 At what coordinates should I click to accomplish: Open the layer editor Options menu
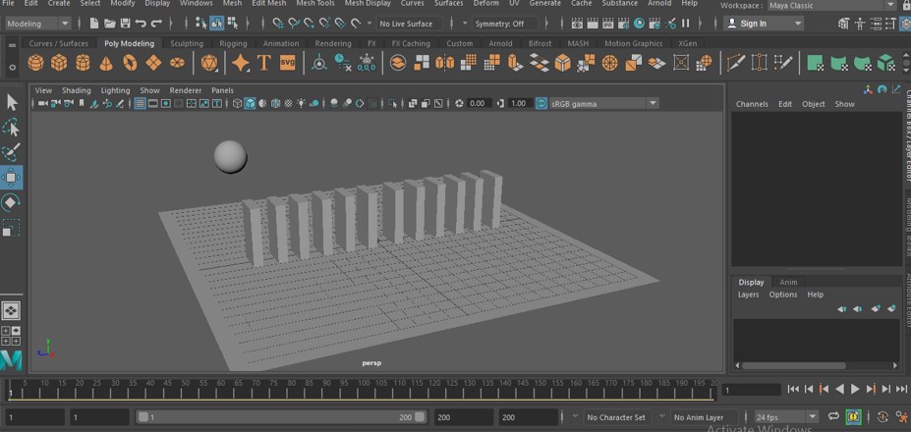point(782,295)
